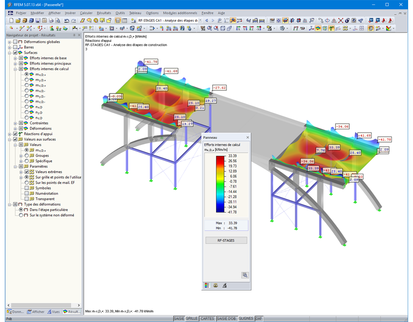Viewport: 413px width, 322px height.
Task: Toggle GLIGNES status bar button
Action: [246, 319]
